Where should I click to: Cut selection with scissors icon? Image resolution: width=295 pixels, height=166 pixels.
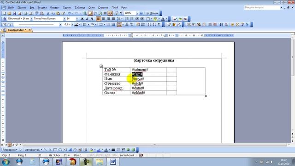tap(48, 13)
